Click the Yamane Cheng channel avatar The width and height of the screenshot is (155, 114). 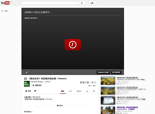tap(27, 84)
